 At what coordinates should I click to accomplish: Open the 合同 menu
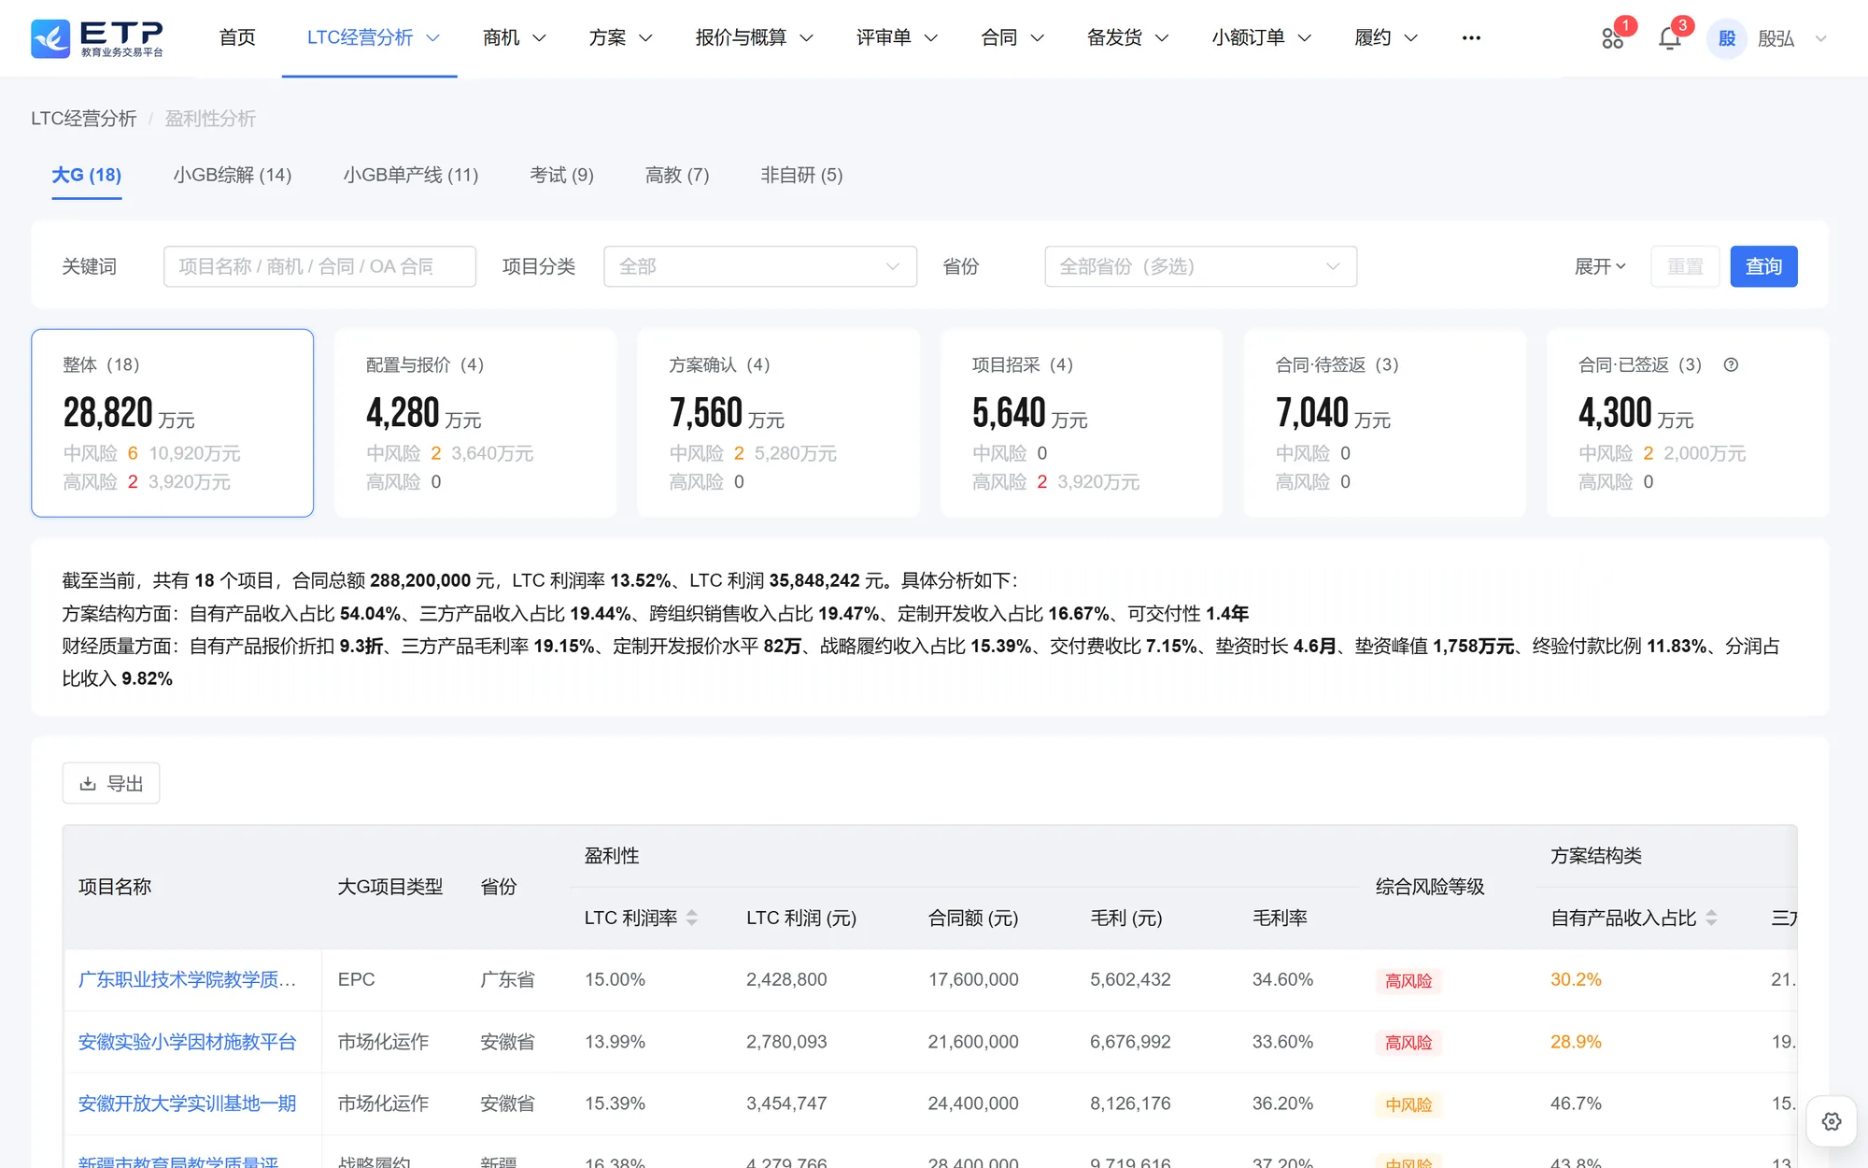point(1012,38)
